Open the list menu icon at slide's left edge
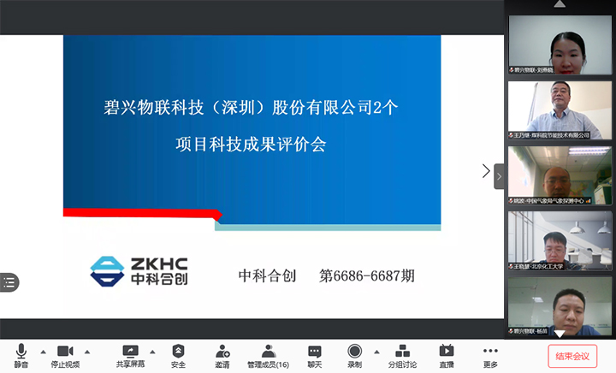Image resolution: width=616 pixels, height=373 pixels. pyautogui.click(x=9, y=282)
